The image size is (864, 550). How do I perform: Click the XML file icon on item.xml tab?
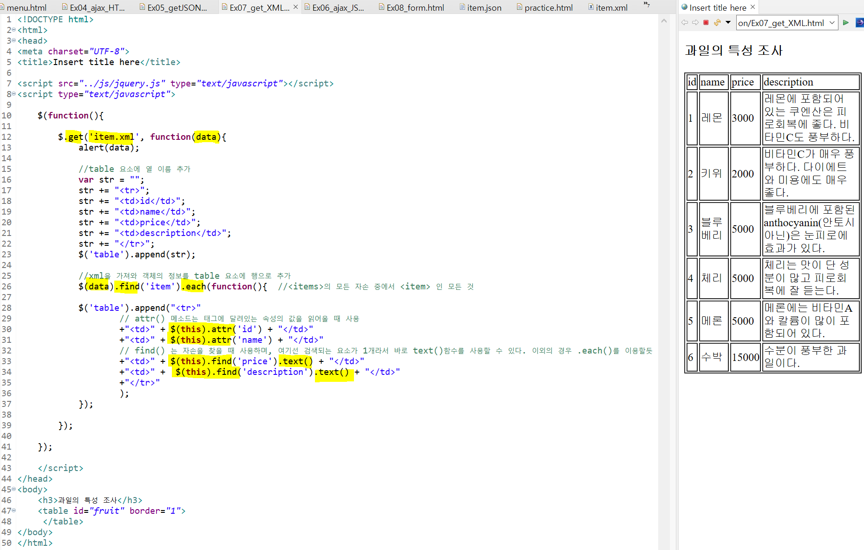coord(591,7)
